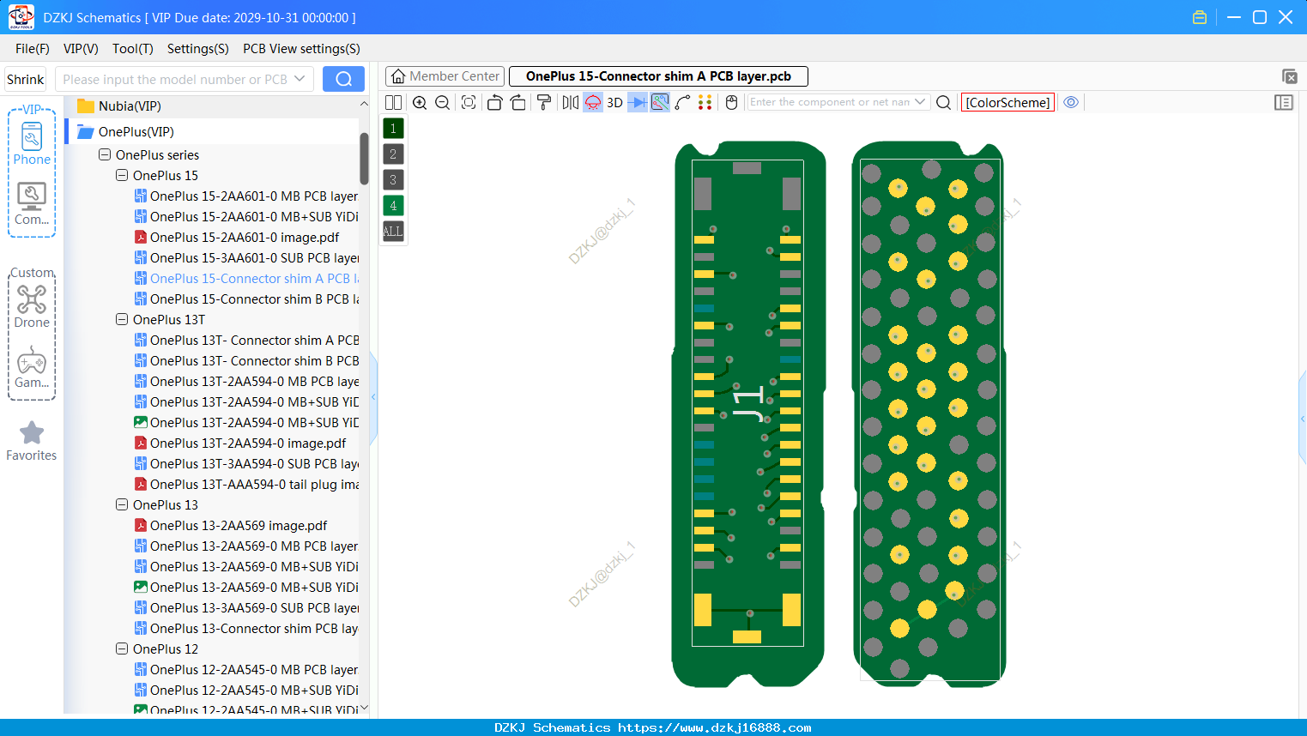1307x736 pixels.
Task: Toggle the diode symbol tool
Action: click(x=638, y=102)
